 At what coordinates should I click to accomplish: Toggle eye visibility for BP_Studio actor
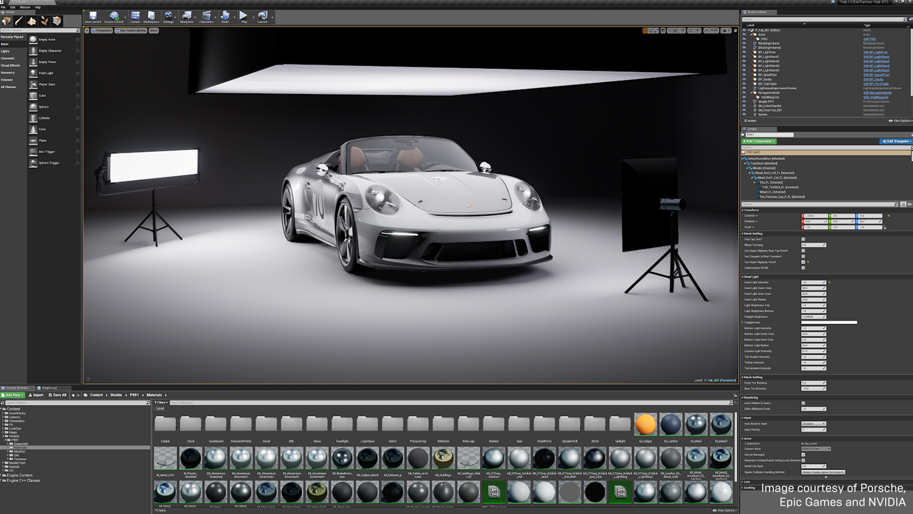coord(744,80)
